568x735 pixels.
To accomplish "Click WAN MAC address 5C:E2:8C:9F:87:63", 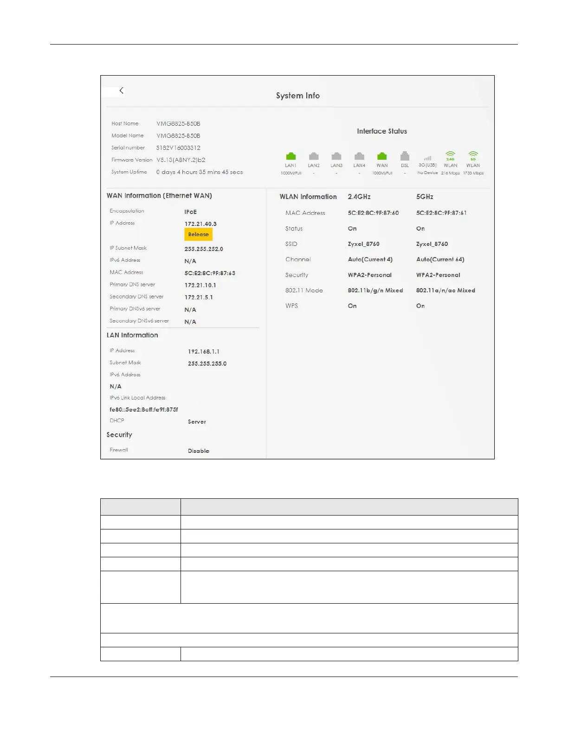I will tap(210, 273).
